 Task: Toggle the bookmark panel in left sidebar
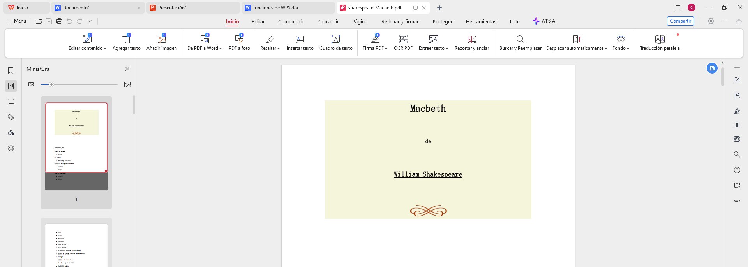point(11,70)
